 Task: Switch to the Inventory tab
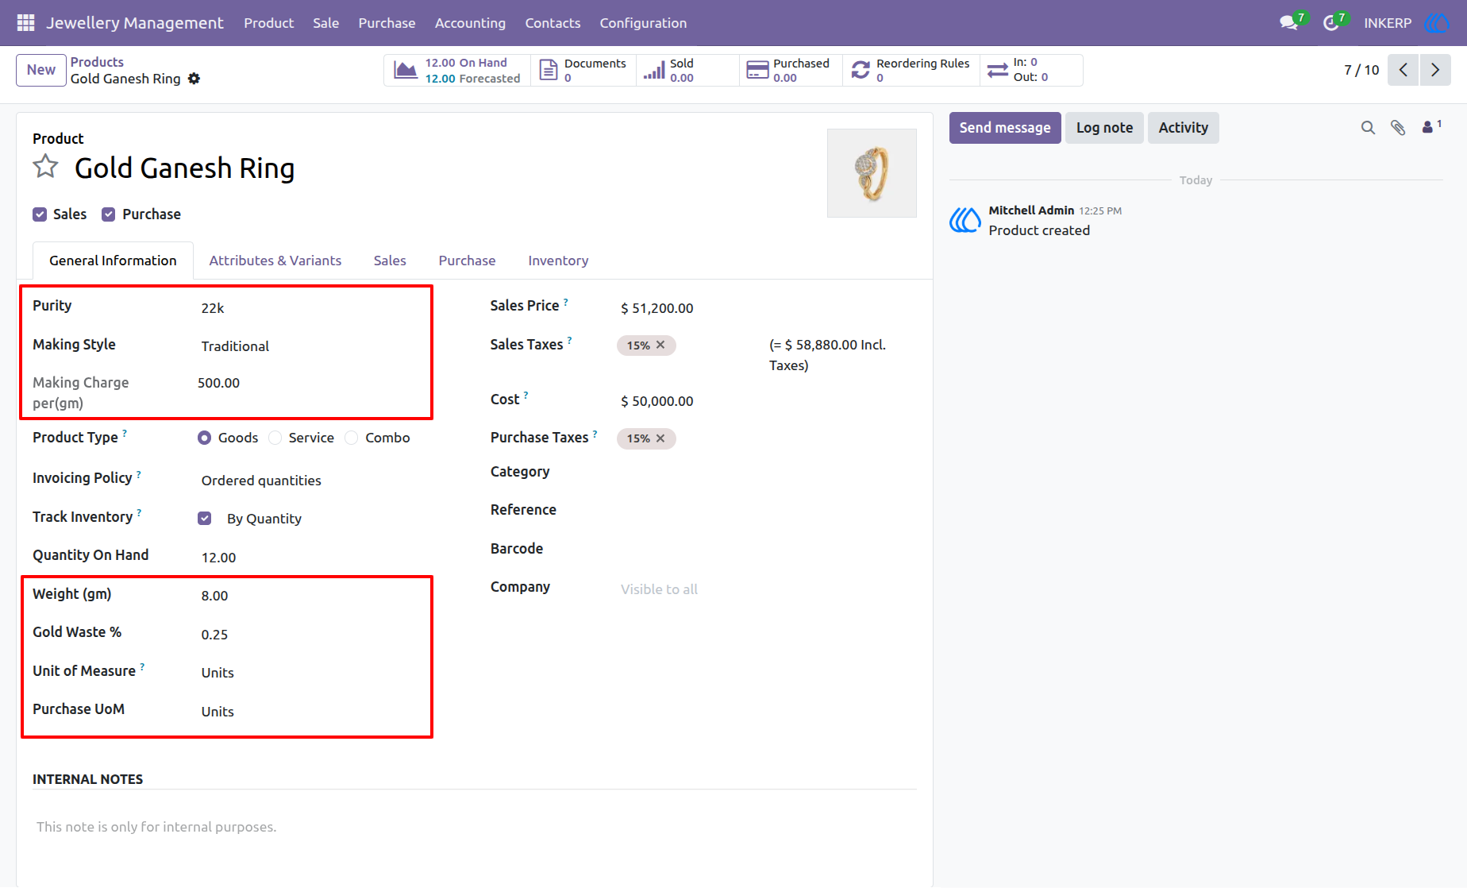558,261
